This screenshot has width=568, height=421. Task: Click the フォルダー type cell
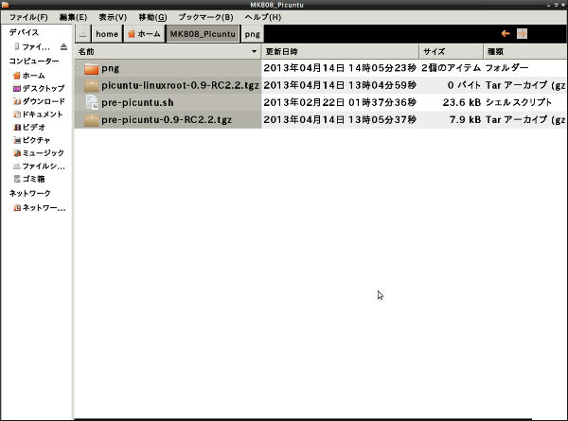[x=506, y=68]
